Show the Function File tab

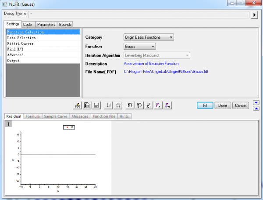(x=104, y=116)
